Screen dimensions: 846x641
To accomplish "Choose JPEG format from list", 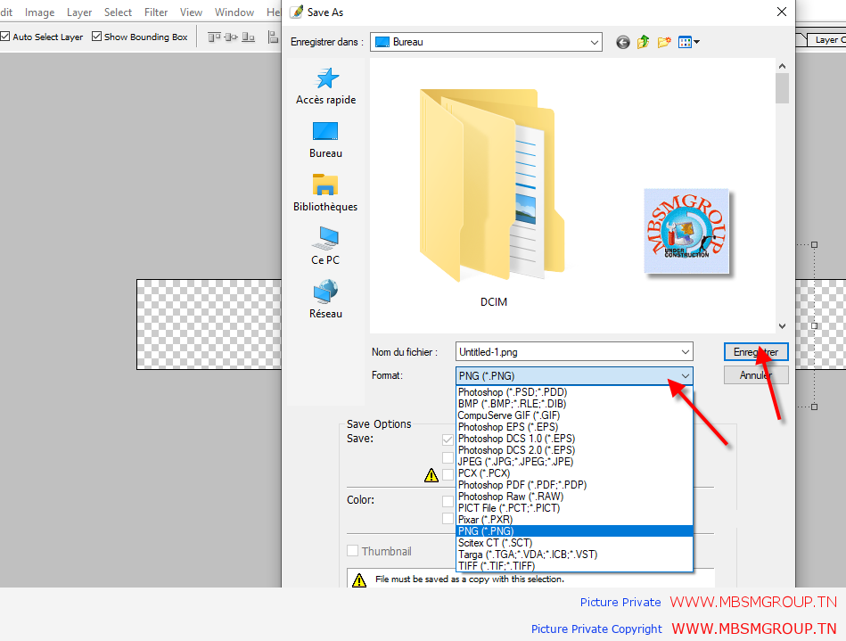I will click(574, 462).
